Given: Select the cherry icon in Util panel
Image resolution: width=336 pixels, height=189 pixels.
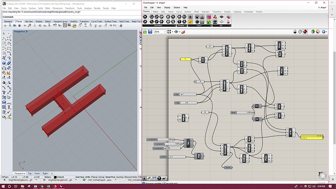Looking at the screenshot, I should (x=215, y=17).
